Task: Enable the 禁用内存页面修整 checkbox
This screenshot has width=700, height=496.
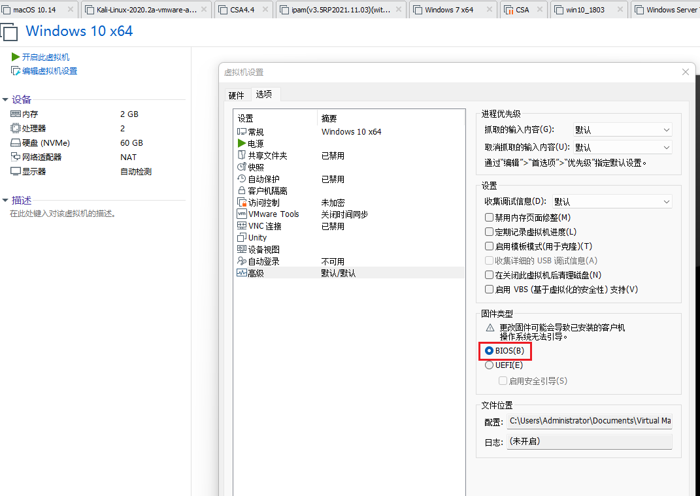Action: coord(488,217)
